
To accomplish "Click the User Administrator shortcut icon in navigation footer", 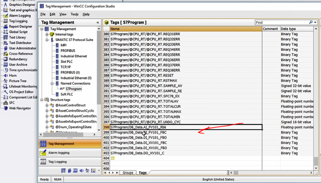I will (69, 170).
